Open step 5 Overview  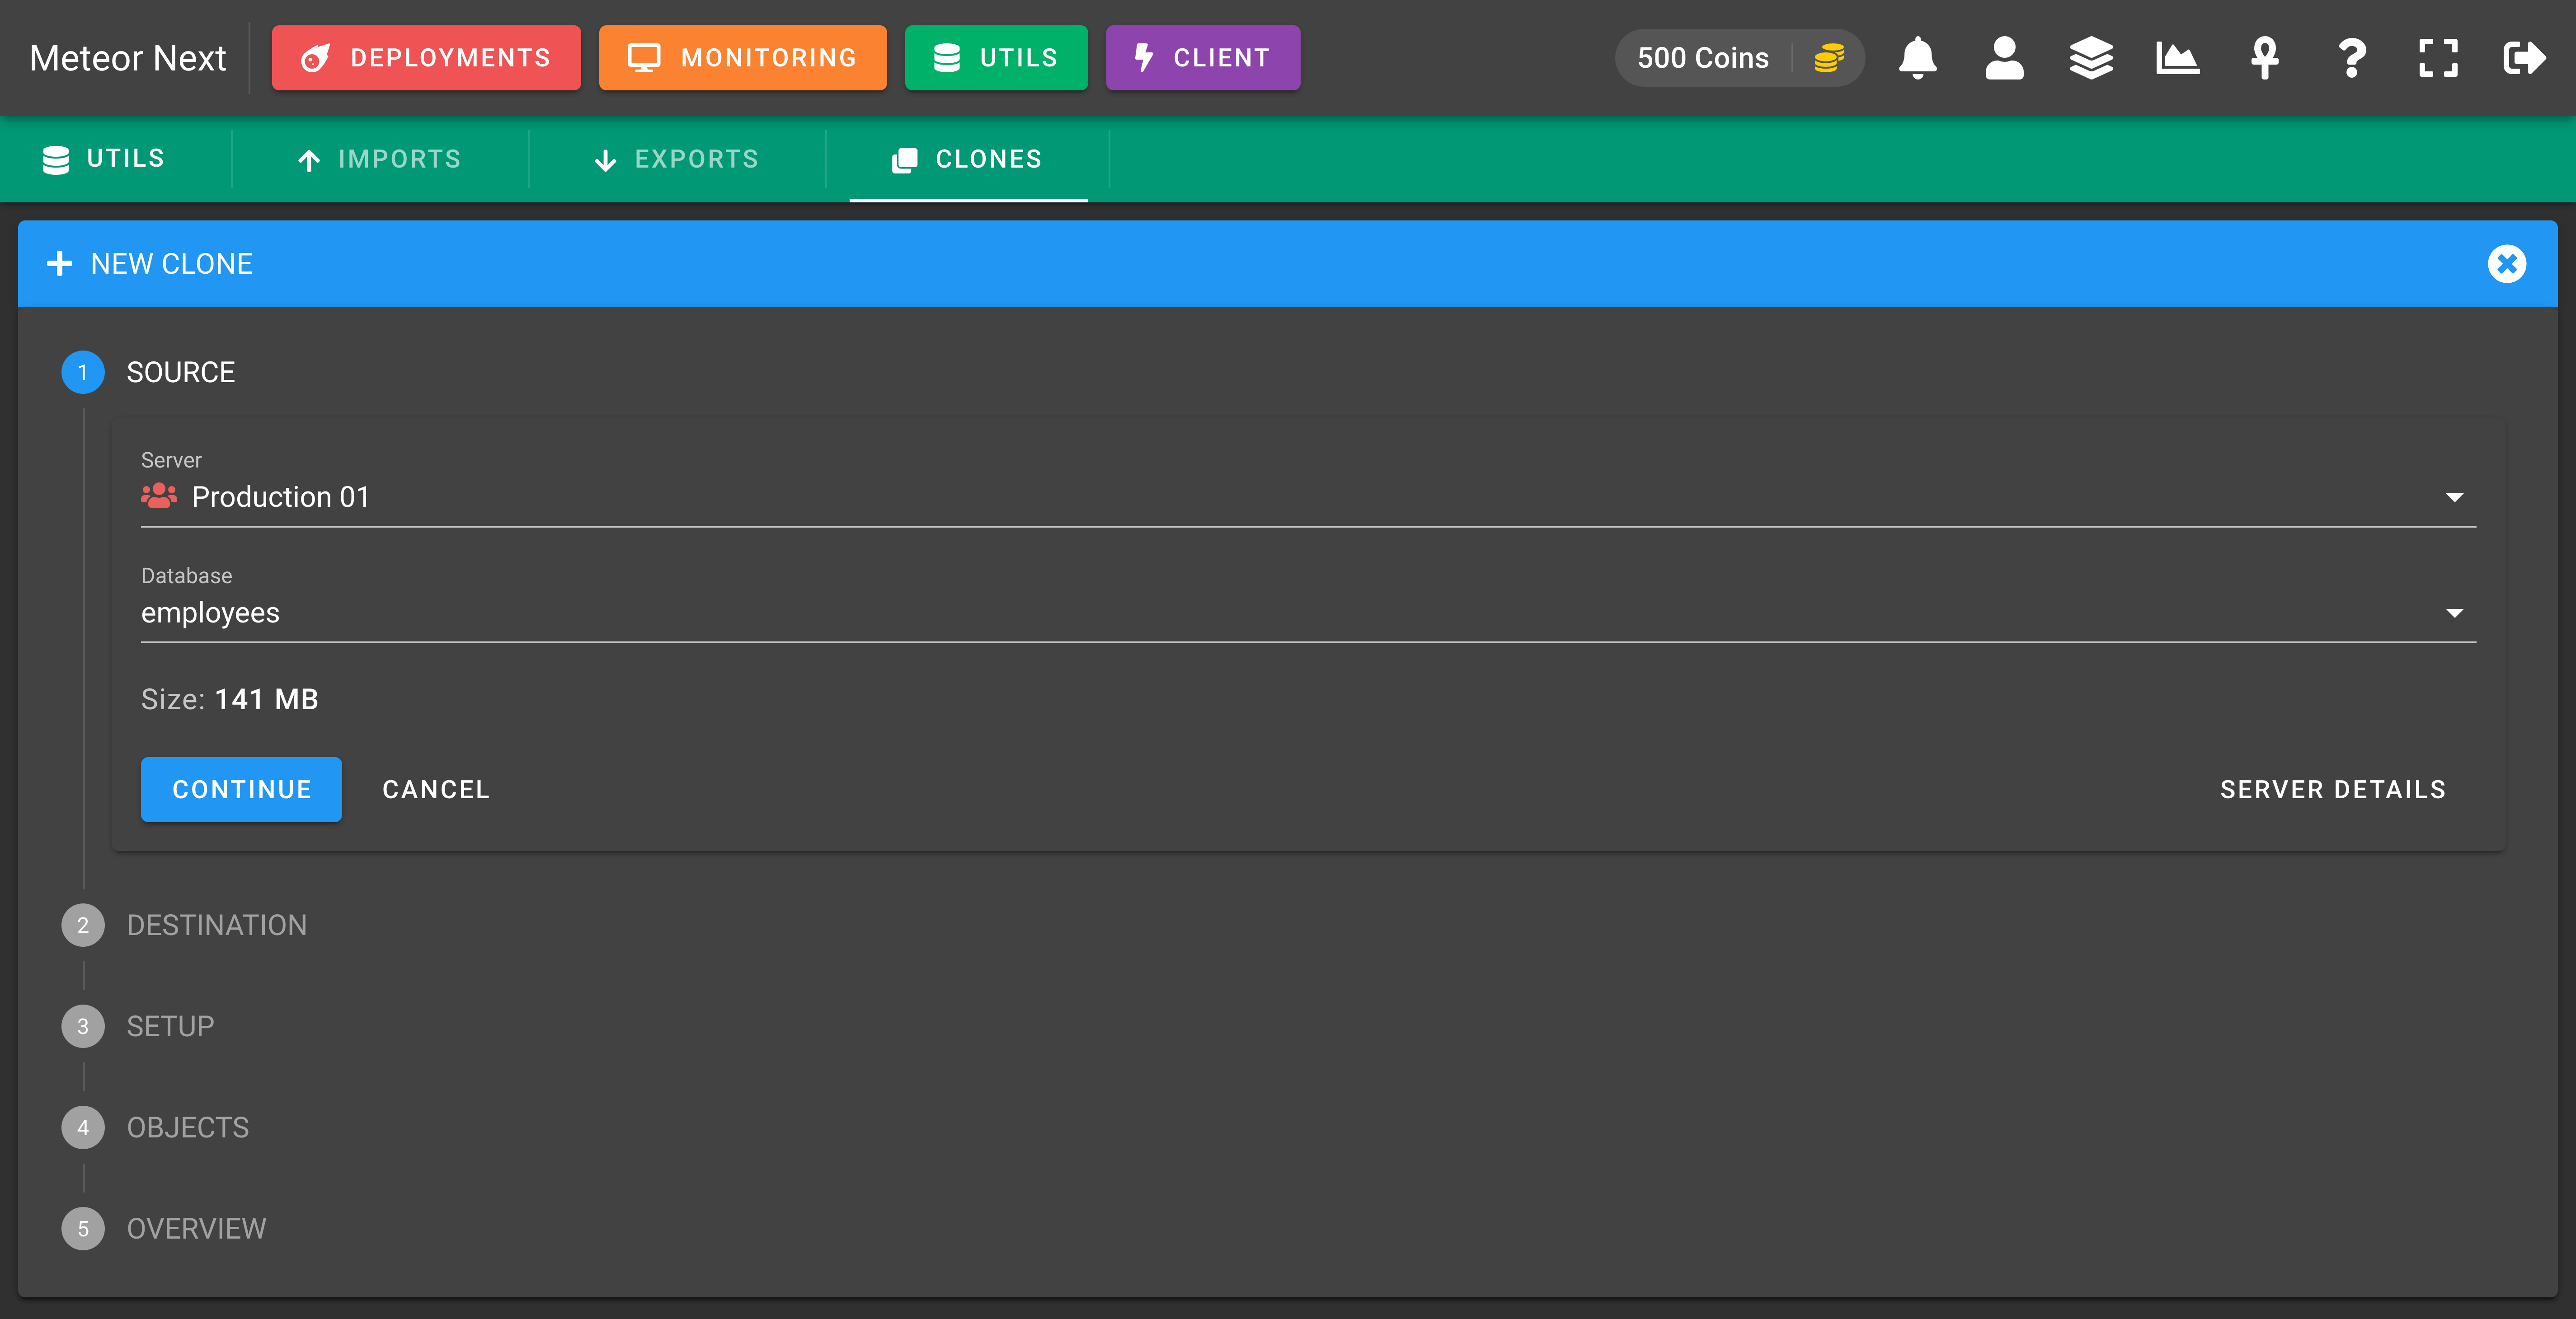point(165,1228)
